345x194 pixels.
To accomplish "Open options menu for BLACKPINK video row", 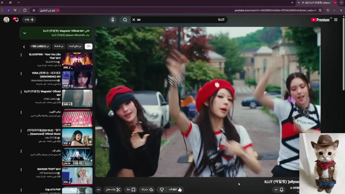I will coord(21,55).
